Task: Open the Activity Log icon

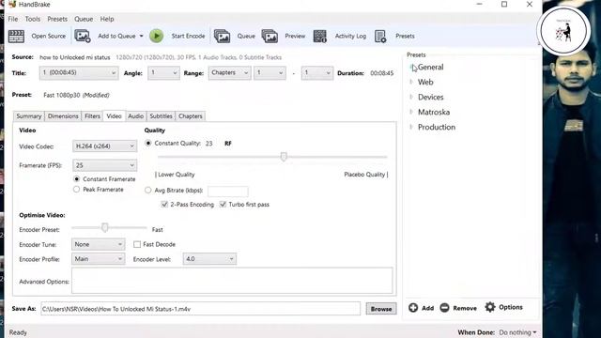Action: (x=319, y=36)
